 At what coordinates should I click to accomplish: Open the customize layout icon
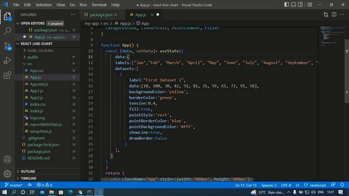310,5
